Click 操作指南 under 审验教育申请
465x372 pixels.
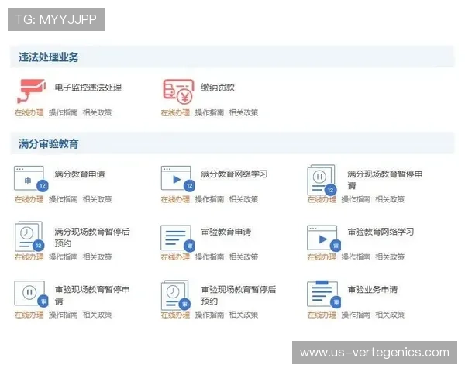pos(209,257)
